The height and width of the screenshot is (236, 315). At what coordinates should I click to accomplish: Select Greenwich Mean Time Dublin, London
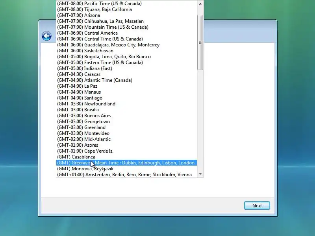click(126, 163)
